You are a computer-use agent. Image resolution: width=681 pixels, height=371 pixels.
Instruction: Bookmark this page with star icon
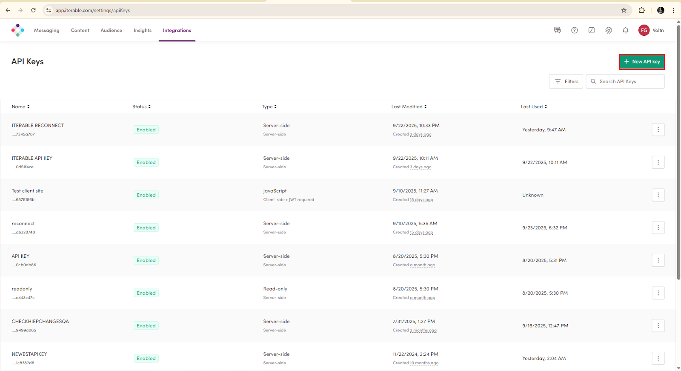tap(624, 10)
